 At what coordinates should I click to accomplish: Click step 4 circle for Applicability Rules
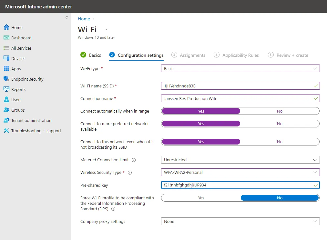click(217, 55)
